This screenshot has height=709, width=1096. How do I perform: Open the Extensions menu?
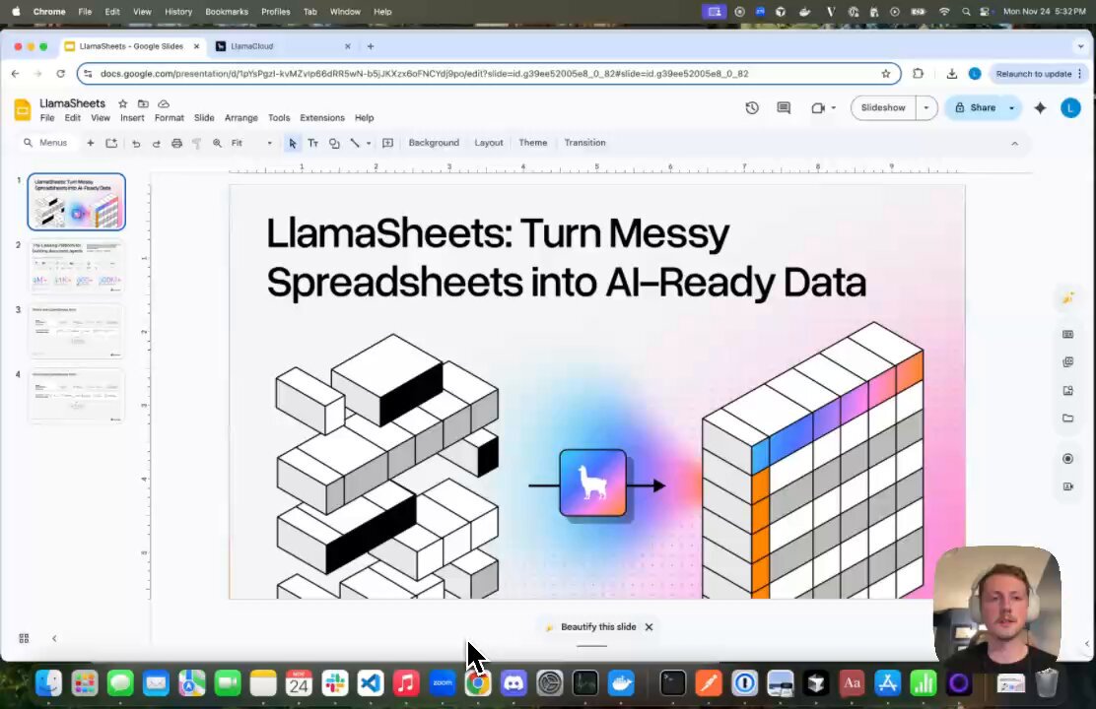322,118
